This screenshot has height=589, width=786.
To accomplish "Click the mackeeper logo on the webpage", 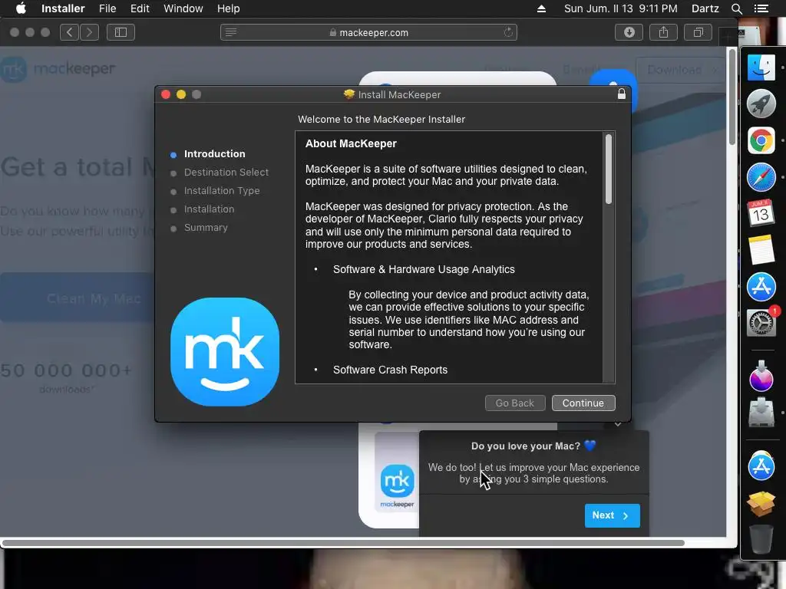I will (x=58, y=69).
